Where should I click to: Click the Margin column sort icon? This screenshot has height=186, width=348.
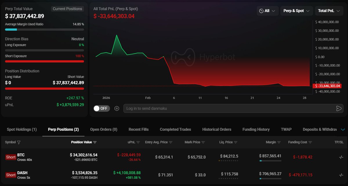[279, 142]
